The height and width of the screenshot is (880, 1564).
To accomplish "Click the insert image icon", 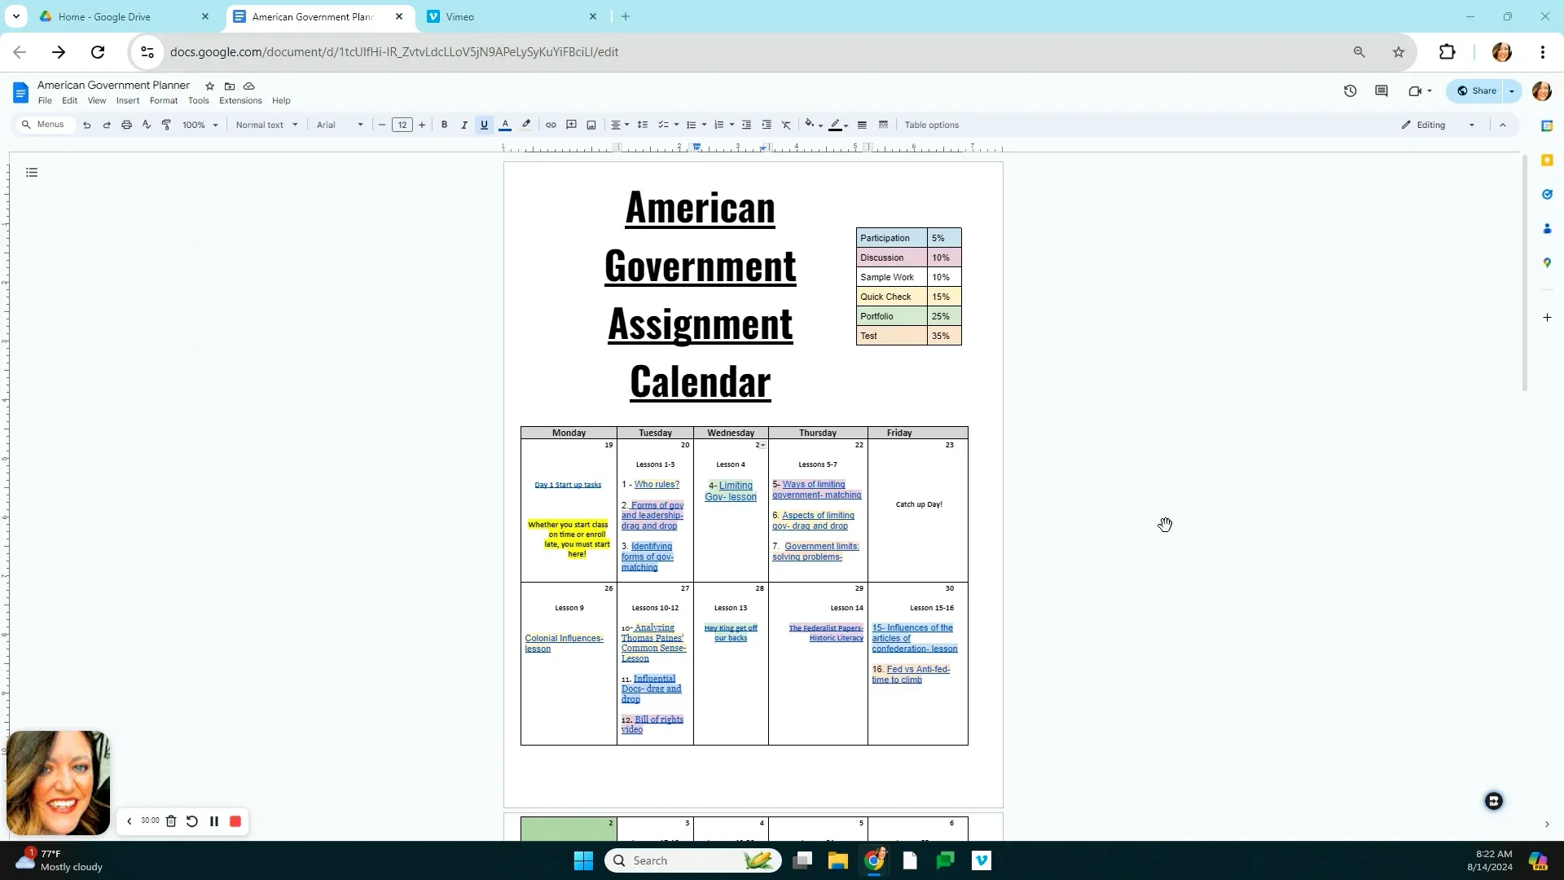I will [x=591, y=125].
